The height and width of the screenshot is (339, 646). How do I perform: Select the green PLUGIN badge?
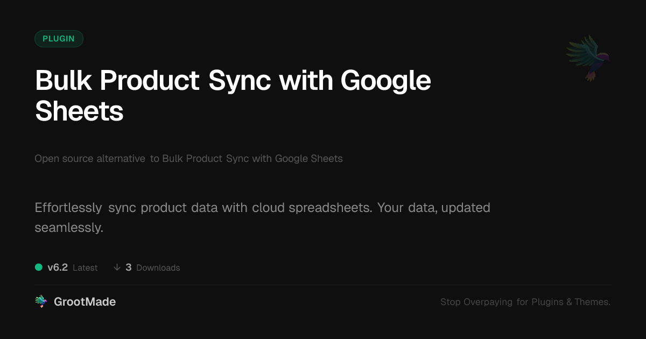[59, 39]
